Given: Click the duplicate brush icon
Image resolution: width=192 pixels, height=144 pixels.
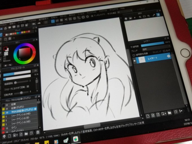Looking at the screenshot, I should point(31,133).
